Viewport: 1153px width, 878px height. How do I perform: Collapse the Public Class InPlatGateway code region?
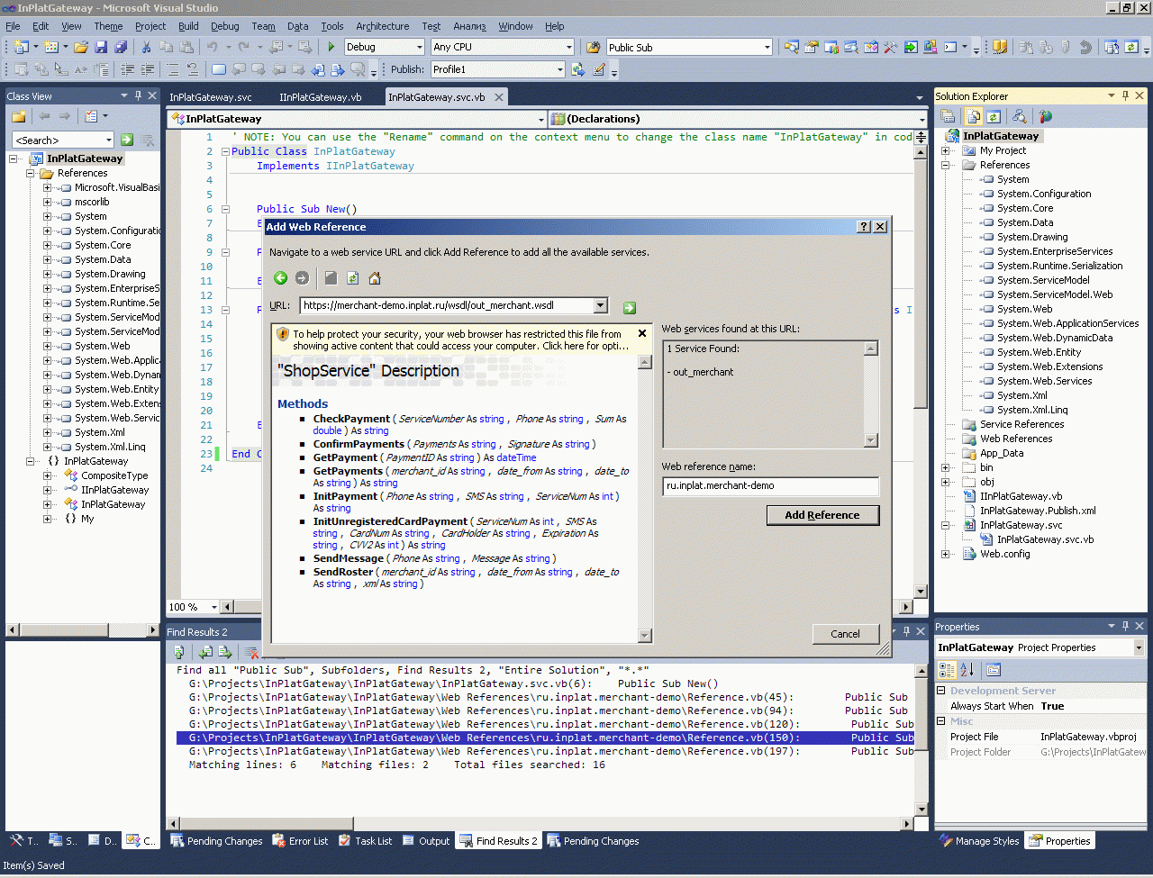pos(225,151)
